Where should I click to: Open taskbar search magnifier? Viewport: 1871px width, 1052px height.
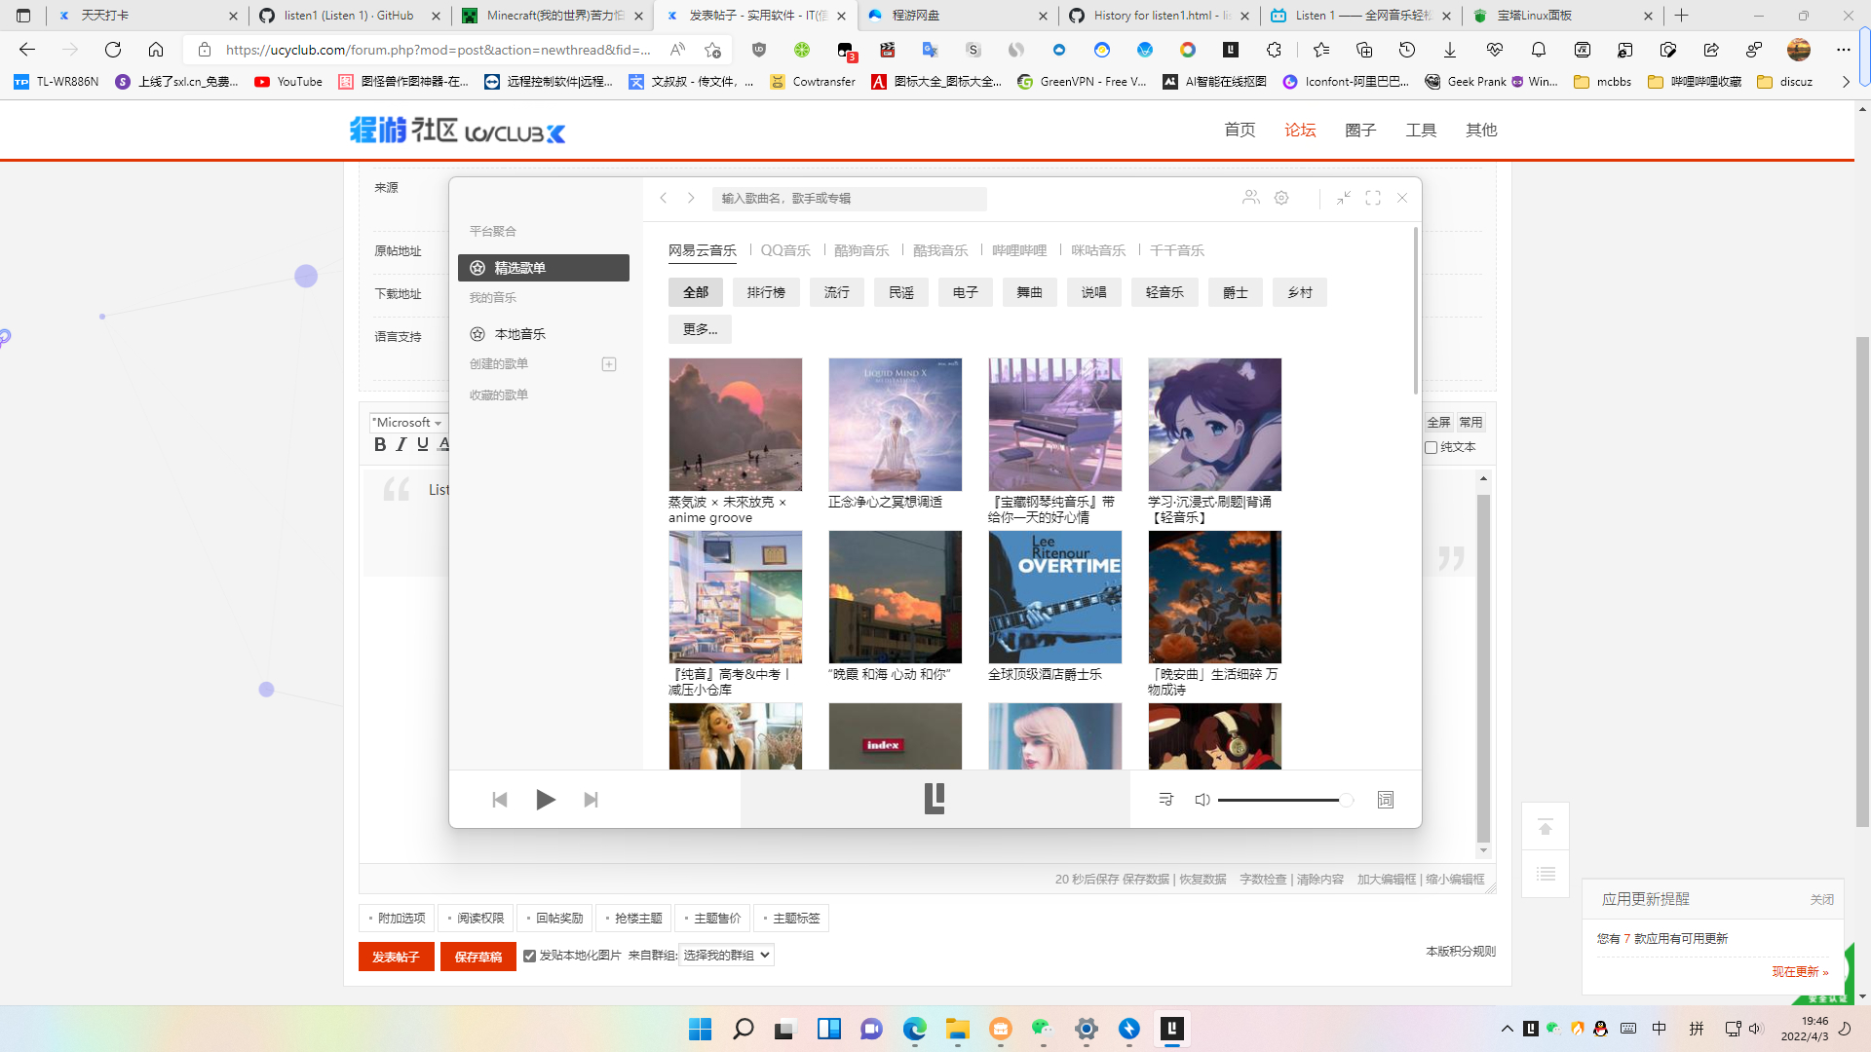pyautogui.click(x=743, y=1029)
